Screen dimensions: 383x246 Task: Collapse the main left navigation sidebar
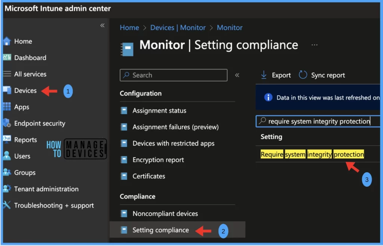[102, 25]
